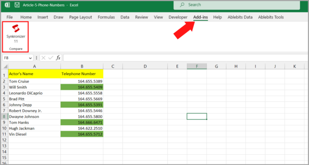Launch the Synkronizer 11 add-in icon
309x165 pixels.
click(x=16, y=28)
